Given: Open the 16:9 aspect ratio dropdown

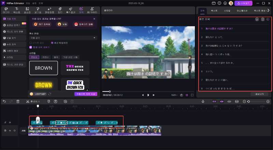Looking at the screenshot, I should 174,95.
